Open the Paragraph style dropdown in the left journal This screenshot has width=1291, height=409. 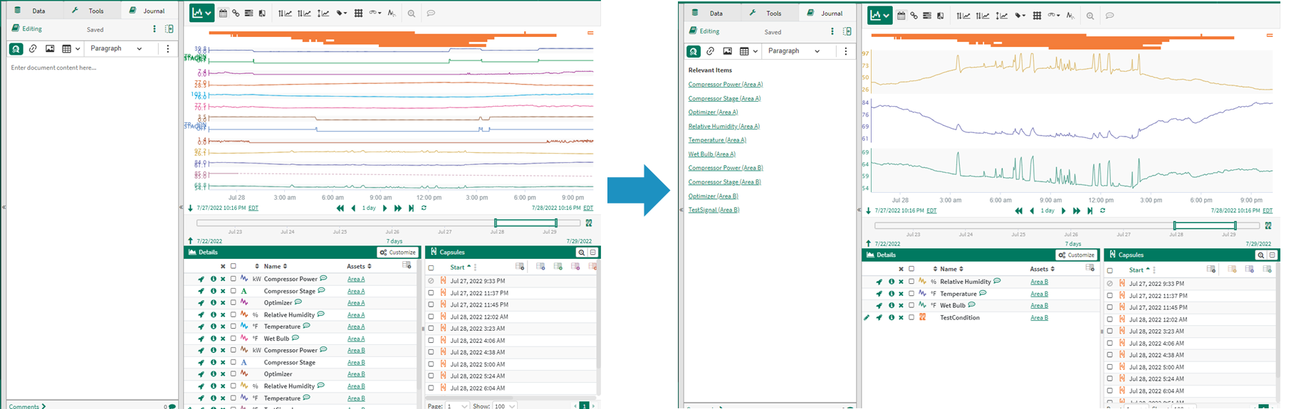click(115, 48)
